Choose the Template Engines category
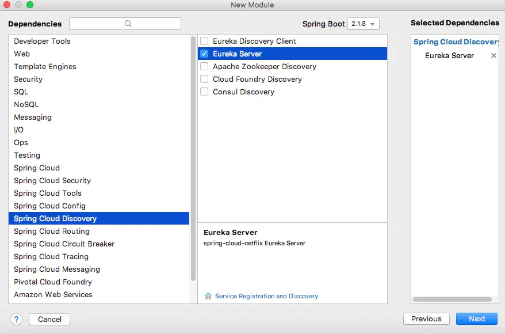 (x=99, y=66)
